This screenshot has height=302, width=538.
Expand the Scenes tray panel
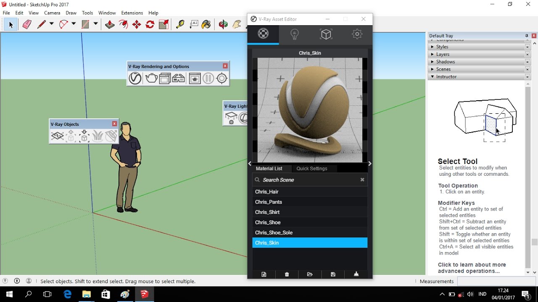(476, 69)
